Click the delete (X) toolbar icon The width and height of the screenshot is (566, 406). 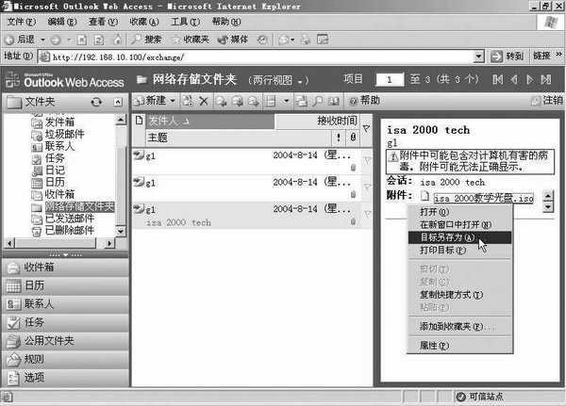point(204,101)
